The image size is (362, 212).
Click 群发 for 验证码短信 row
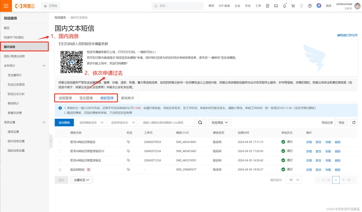(319, 170)
